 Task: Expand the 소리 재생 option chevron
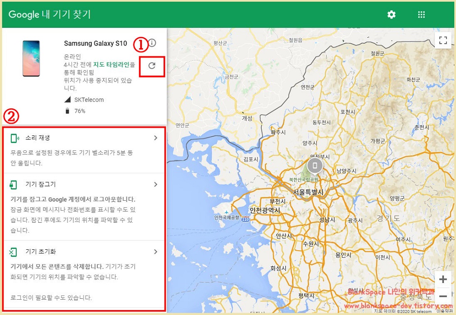pos(155,138)
